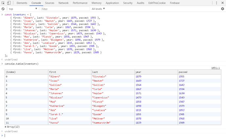Open DevTools three-dot customize menu
226x139 pixels.
click(217, 3)
